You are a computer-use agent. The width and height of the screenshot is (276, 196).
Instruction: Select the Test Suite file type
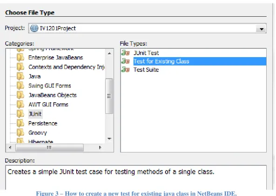[x=146, y=70]
